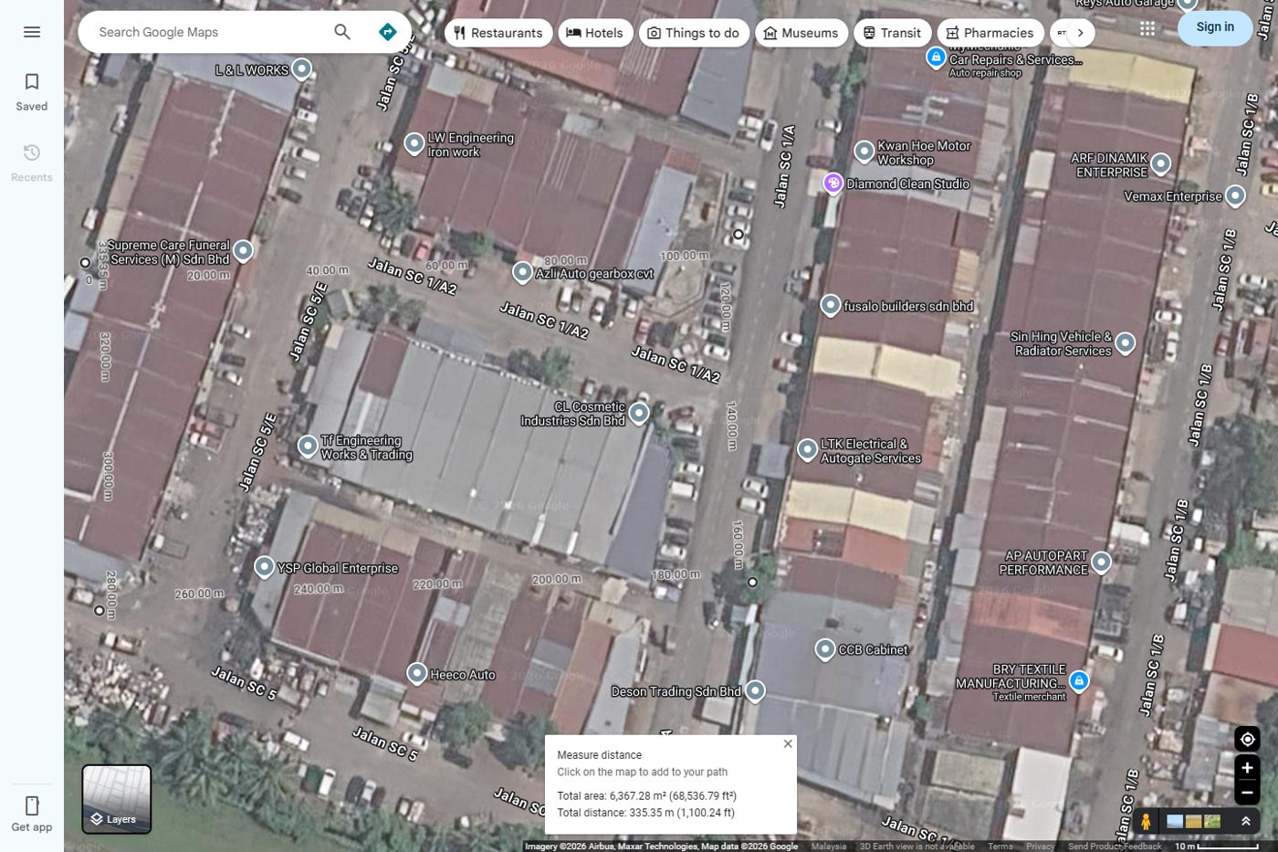Click Send Product Feedback link
Image resolution: width=1278 pixels, height=852 pixels.
click(1115, 847)
